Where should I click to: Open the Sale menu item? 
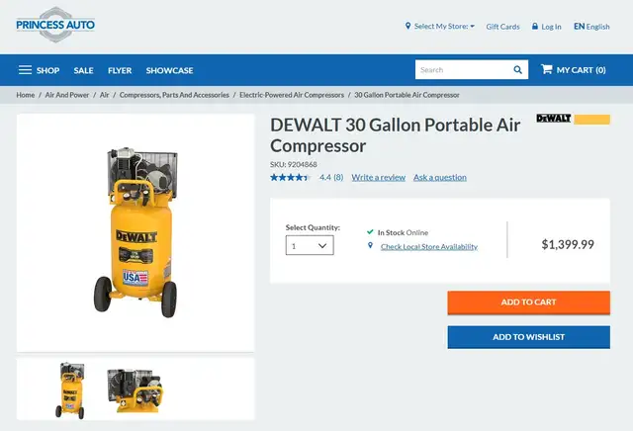pyautogui.click(x=83, y=70)
